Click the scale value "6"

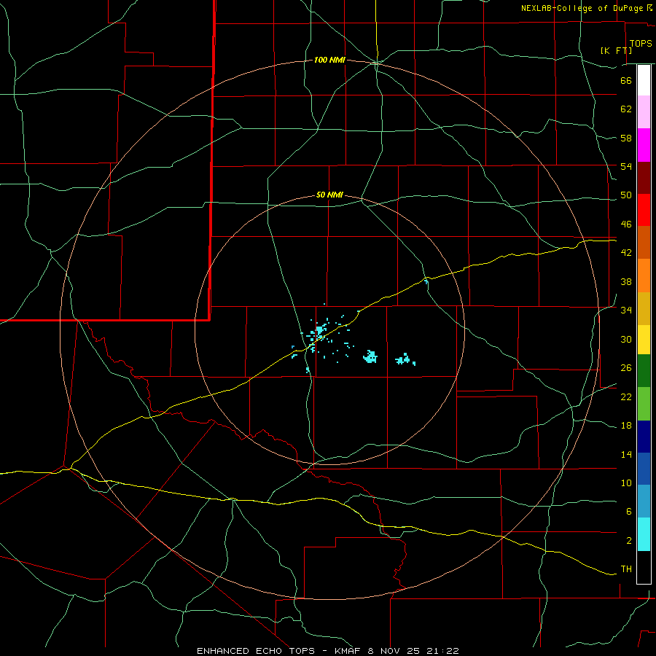click(628, 512)
